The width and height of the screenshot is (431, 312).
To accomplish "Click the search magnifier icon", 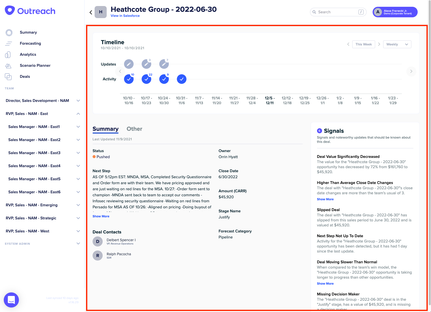I will click(314, 12).
